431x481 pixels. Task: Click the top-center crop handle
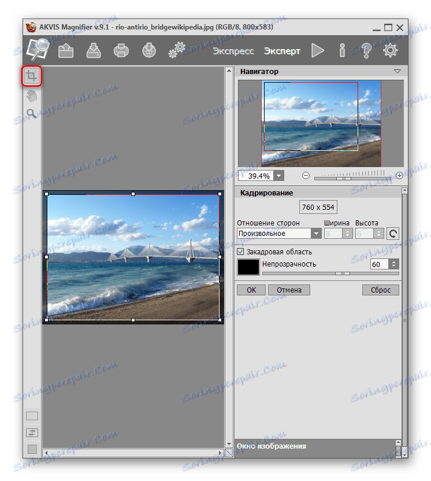(133, 194)
